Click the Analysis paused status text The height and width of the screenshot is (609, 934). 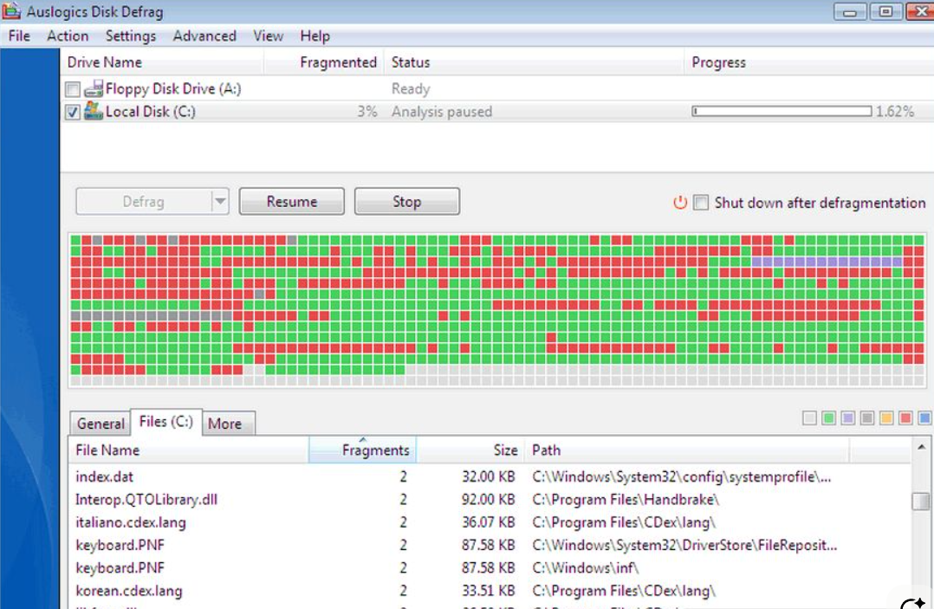(441, 112)
